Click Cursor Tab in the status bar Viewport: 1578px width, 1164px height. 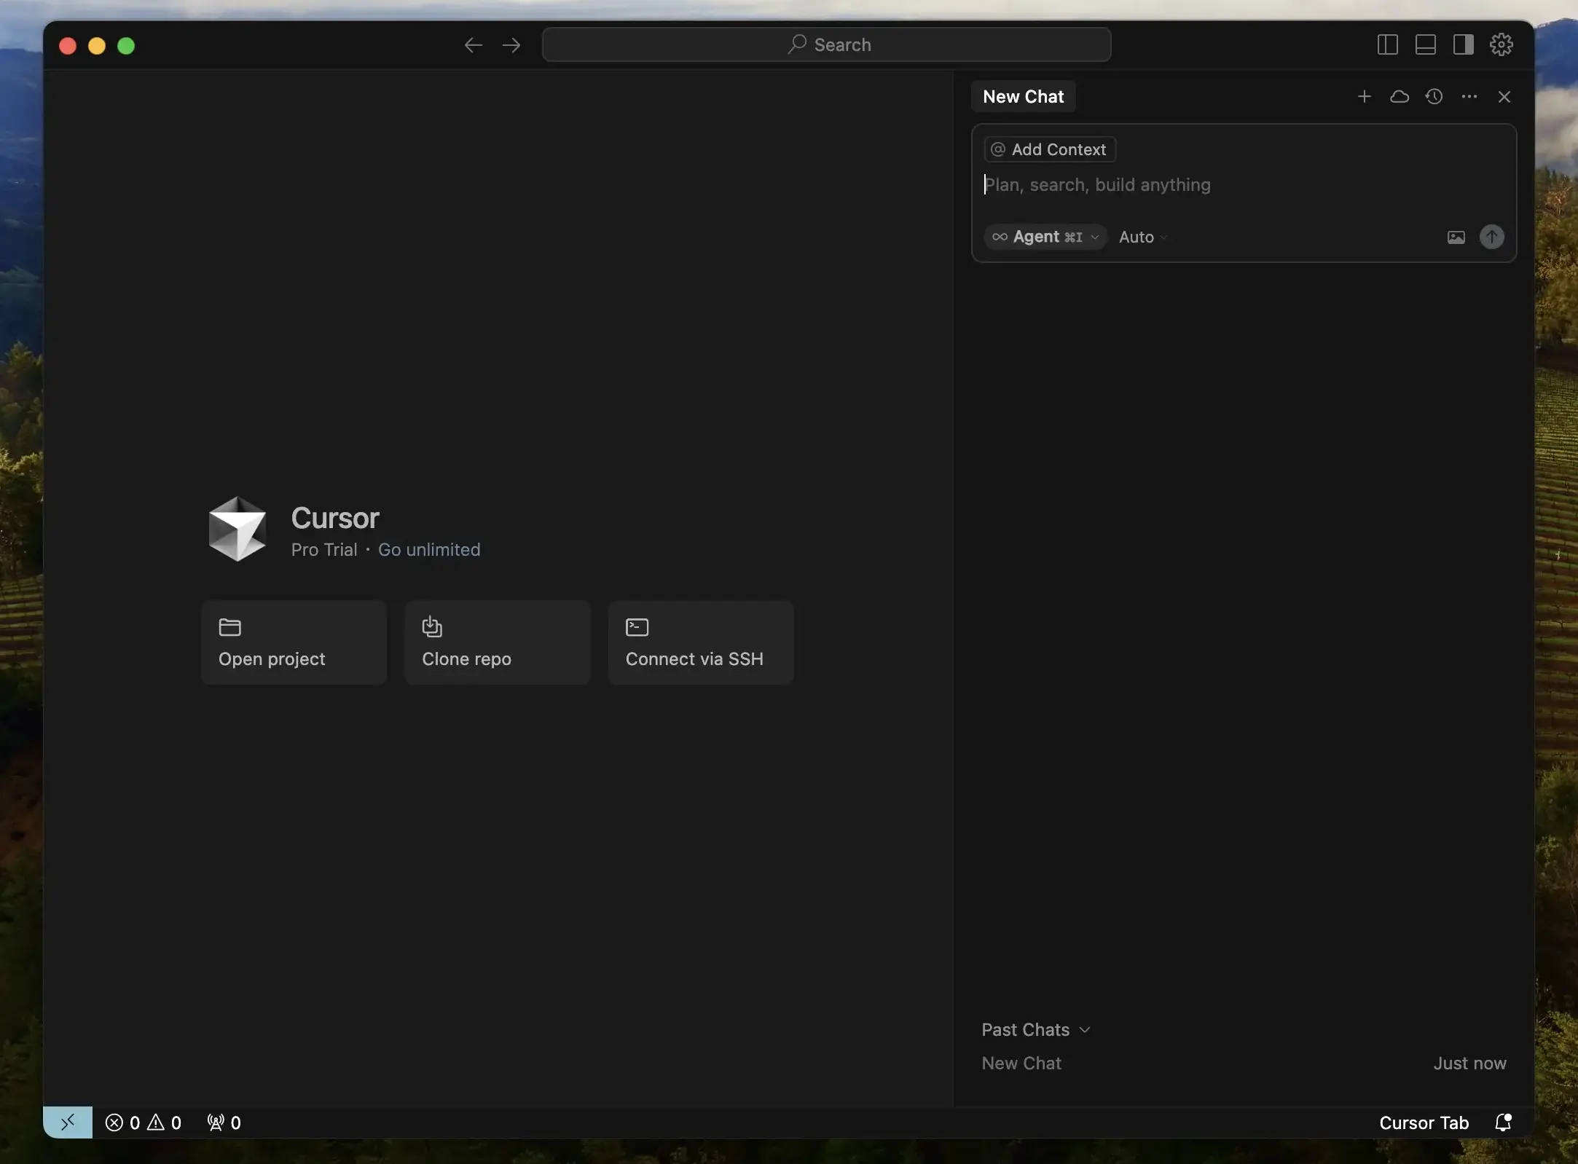[1424, 1122]
